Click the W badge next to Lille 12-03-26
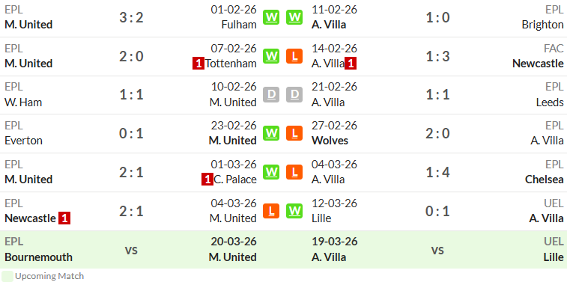The height and width of the screenshot is (285, 567). click(294, 211)
